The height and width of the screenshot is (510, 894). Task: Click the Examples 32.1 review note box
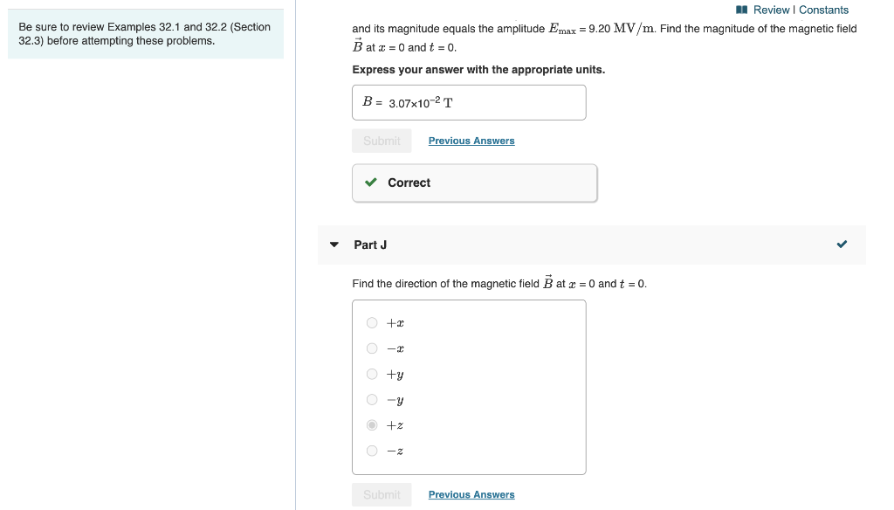pyautogui.click(x=145, y=34)
